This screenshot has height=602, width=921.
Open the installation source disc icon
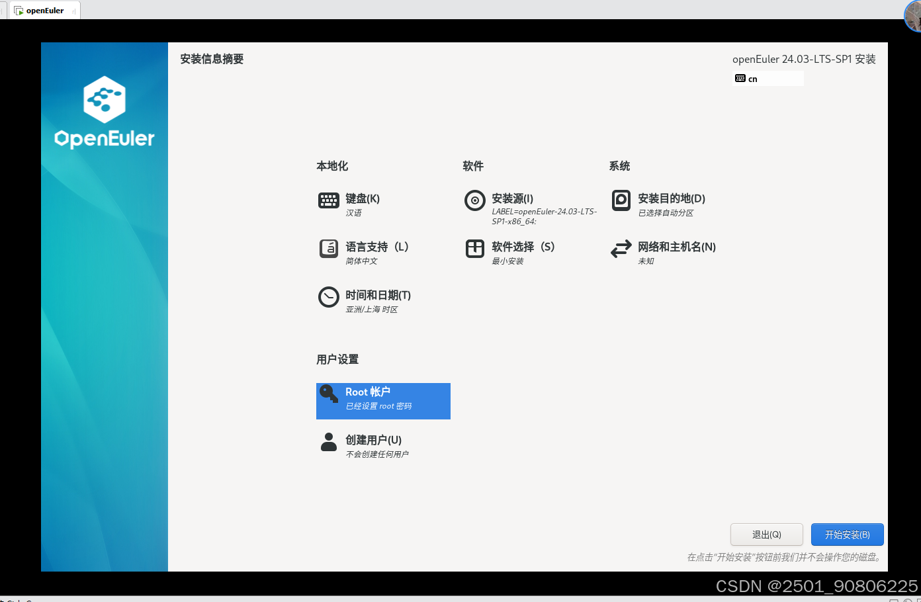(475, 200)
